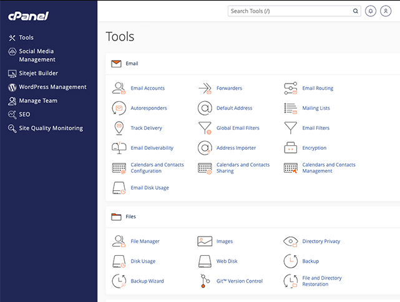
Task: Click the Git Version Control icon
Action: pos(205,281)
